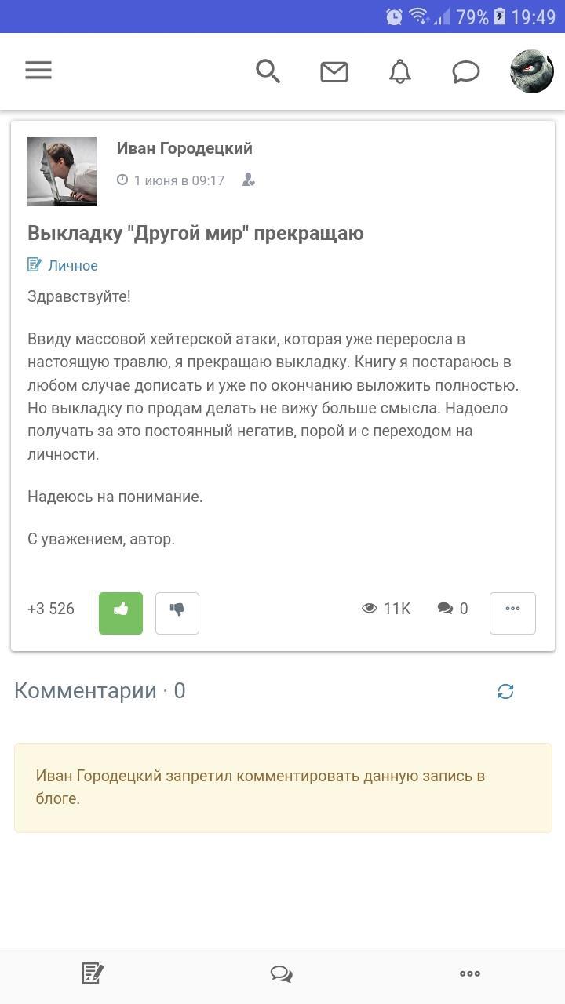Open private messages envelope icon

coord(334,72)
